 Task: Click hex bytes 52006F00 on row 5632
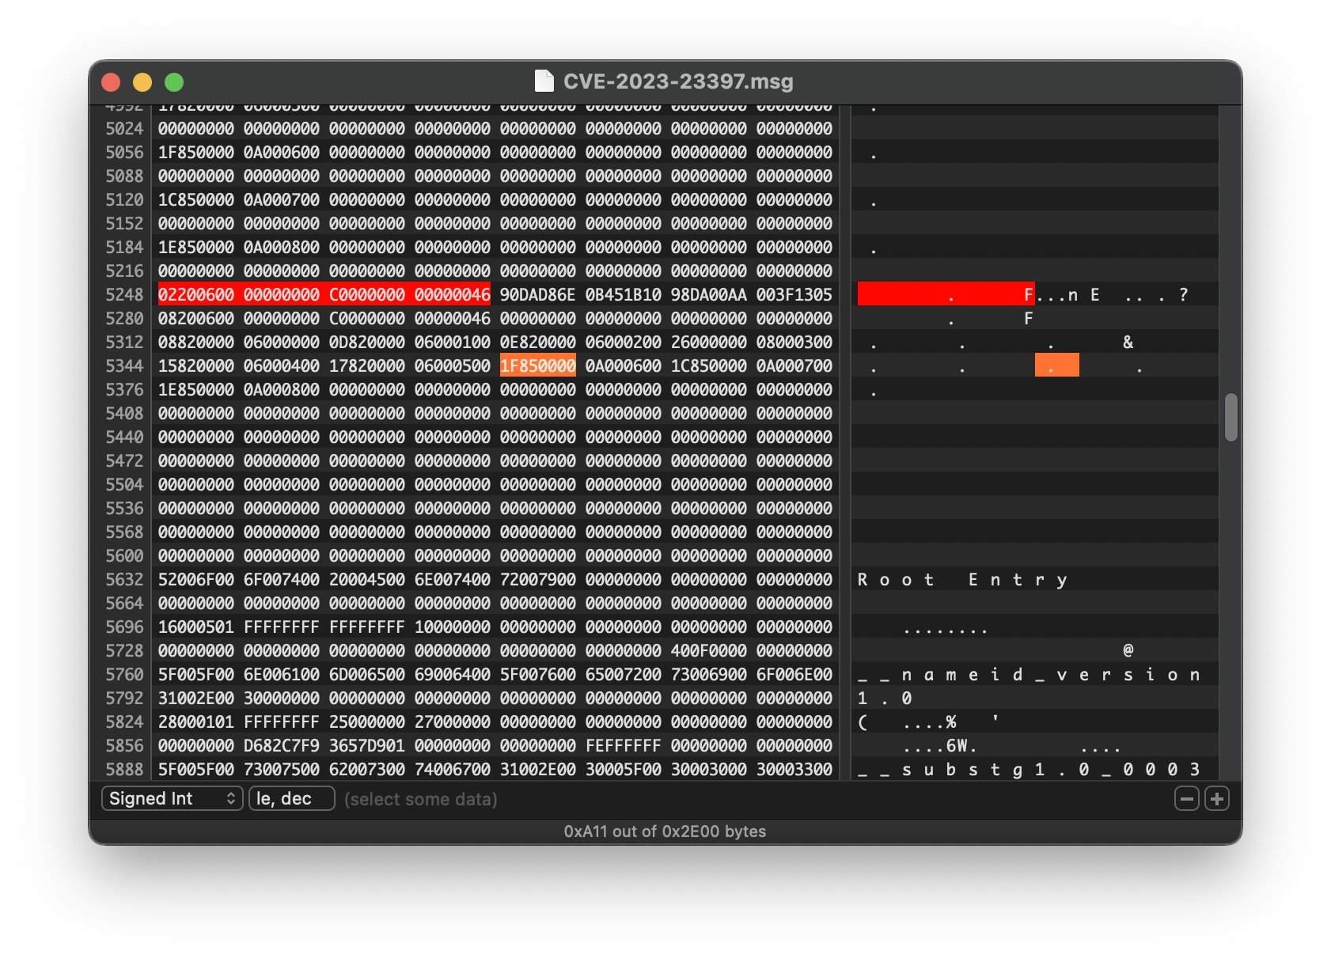click(x=196, y=580)
